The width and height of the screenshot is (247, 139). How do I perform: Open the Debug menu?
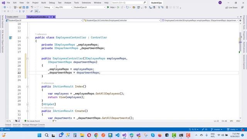(x=52, y=3)
